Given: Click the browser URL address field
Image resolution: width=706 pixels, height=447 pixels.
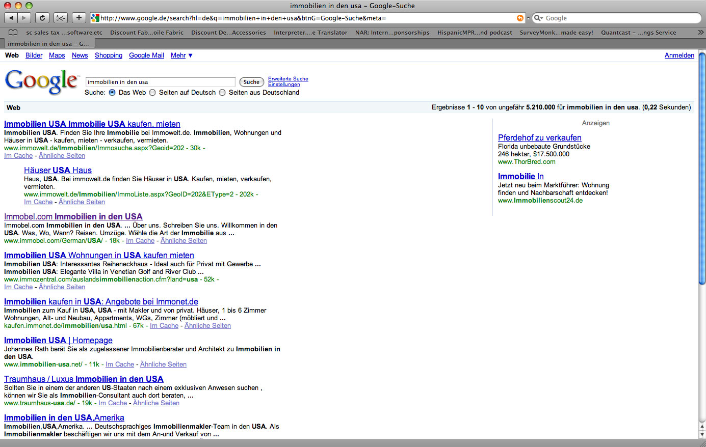Looking at the screenshot, I should coord(307,18).
